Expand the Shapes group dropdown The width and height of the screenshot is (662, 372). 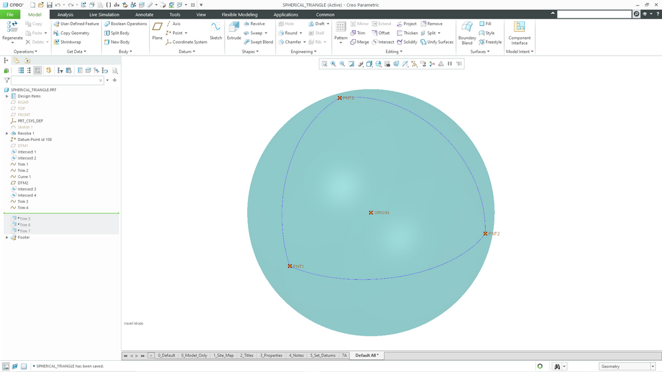point(250,52)
